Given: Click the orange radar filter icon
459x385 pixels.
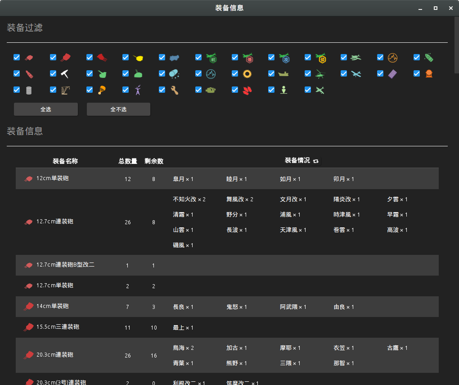Looking at the screenshot, I should pyautogui.click(x=392, y=58).
